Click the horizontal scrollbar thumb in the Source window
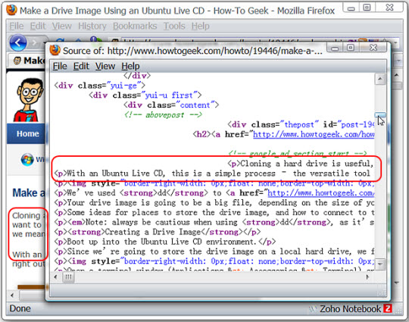The image size is (409, 322). click(68, 277)
